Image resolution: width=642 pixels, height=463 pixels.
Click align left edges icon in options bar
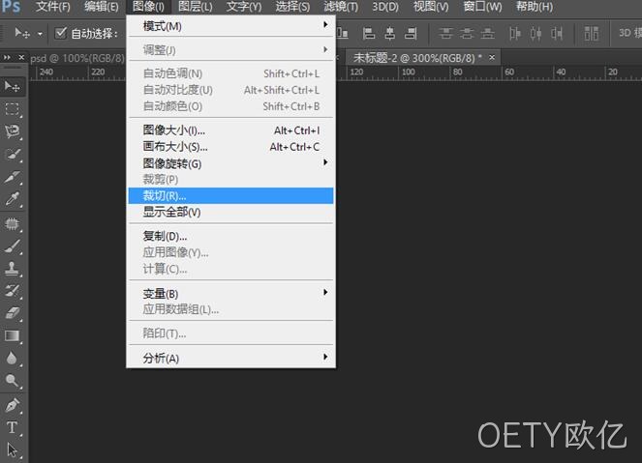(x=369, y=33)
